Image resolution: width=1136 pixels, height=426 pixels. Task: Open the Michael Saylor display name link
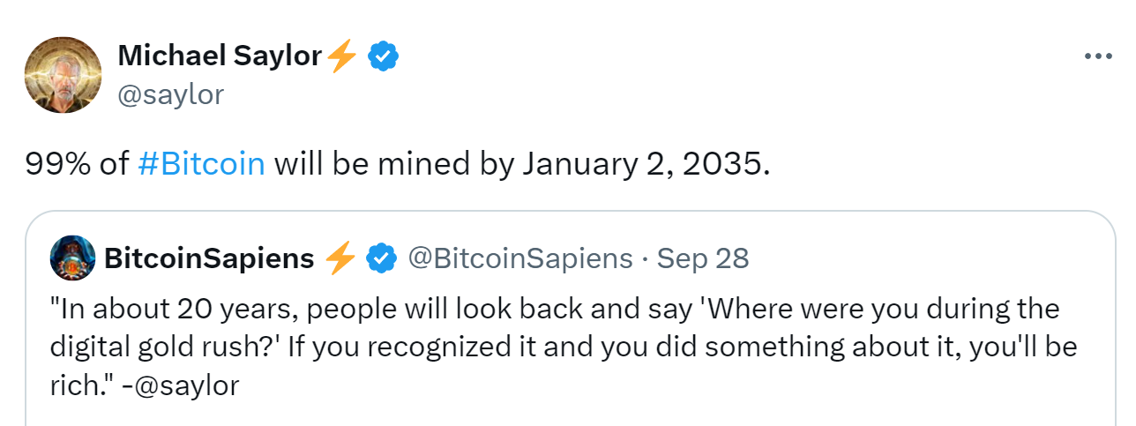tap(220, 56)
